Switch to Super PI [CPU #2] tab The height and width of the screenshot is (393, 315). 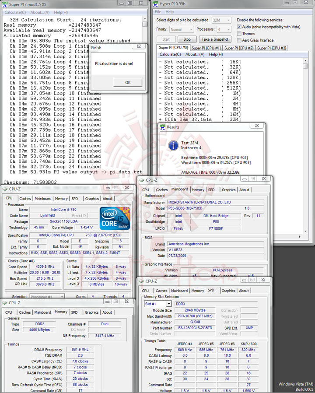point(239,48)
